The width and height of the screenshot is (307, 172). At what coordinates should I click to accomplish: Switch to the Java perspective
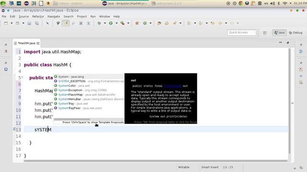[279, 33]
